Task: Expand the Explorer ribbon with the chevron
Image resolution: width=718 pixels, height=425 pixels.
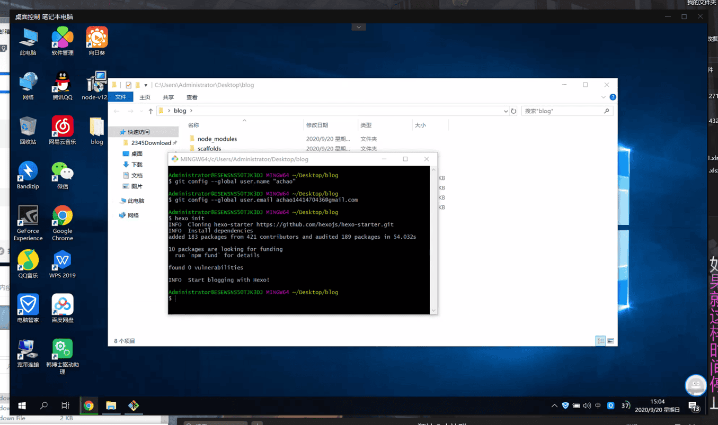Action: coord(603,97)
